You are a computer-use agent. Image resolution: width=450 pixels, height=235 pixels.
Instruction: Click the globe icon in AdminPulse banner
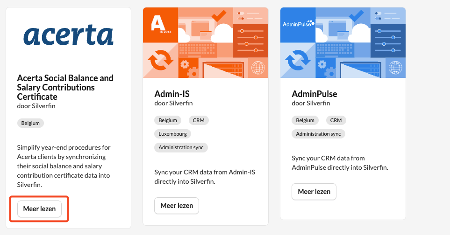[x=395, y=68]
